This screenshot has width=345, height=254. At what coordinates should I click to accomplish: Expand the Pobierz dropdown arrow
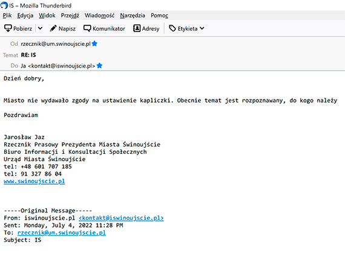coord(40,28)
